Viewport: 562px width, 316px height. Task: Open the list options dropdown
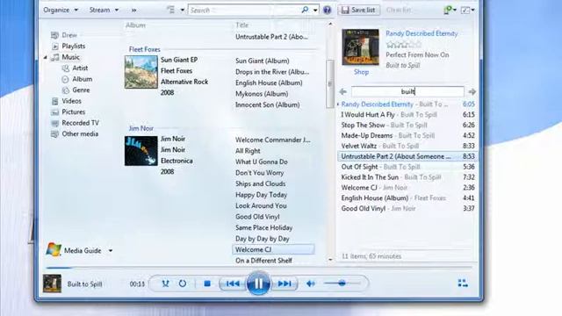[450, 10]
